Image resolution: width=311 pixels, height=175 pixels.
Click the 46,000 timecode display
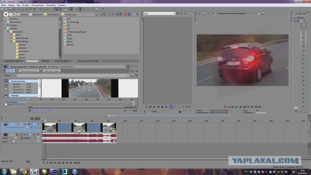click(35, 119)
